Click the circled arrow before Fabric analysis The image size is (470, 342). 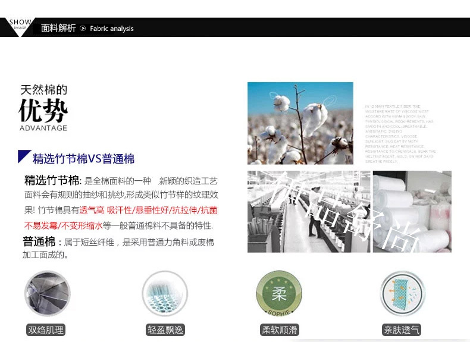83,29
